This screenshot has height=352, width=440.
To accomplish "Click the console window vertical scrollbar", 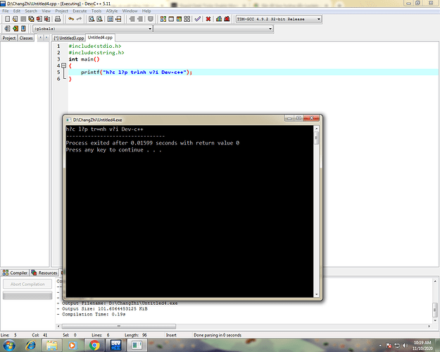I will coord(316,211).
